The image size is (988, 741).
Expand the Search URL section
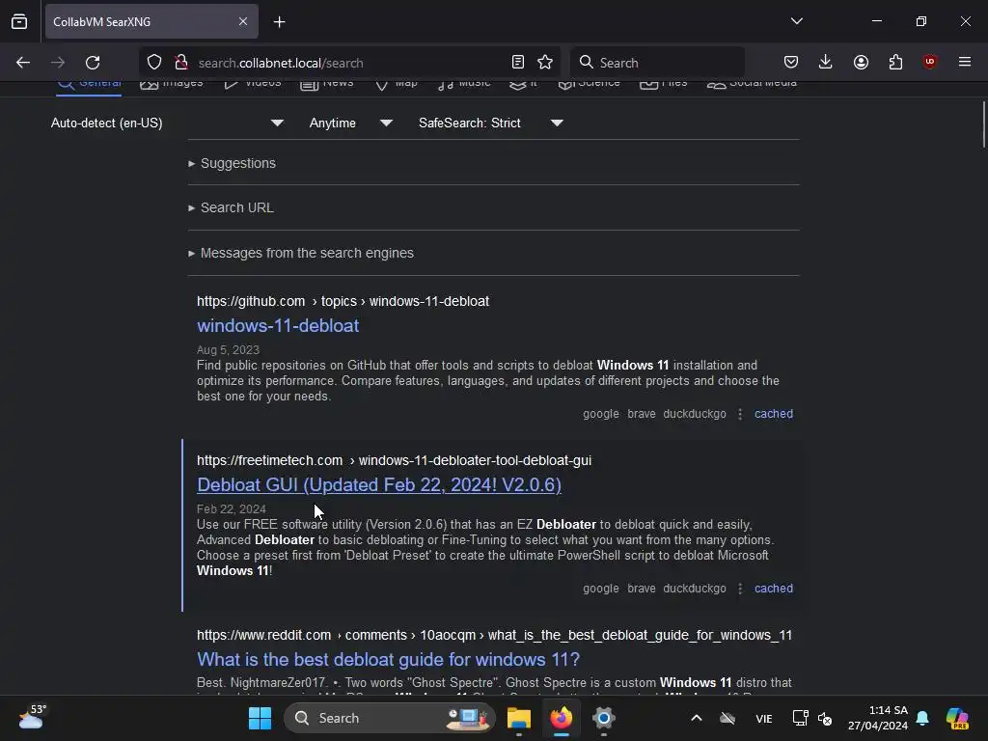(x=231, y=208)
